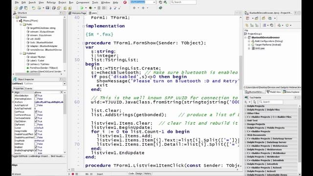Viewport: 313px width, 176px height.
Task: Click the first Project Manager toolbar icon
Action: tap(248, 19)
